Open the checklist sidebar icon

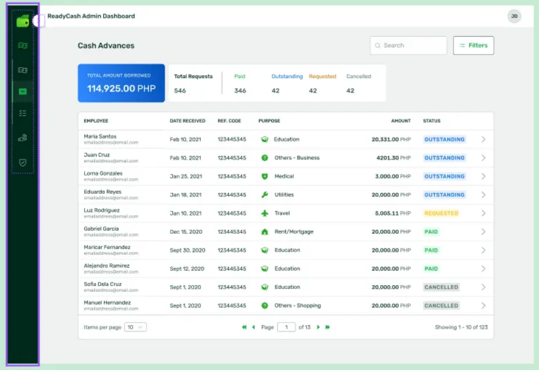pyautogui.click(x=23, y=113)
